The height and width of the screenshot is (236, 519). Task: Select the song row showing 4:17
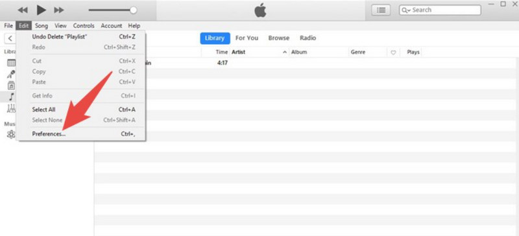pos(304,62)
